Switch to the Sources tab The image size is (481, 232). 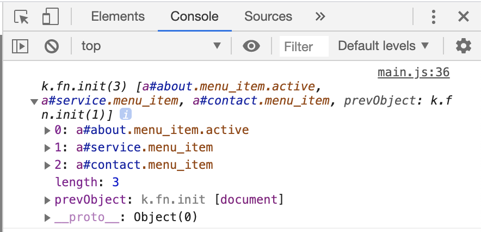(x=268, y=17)
